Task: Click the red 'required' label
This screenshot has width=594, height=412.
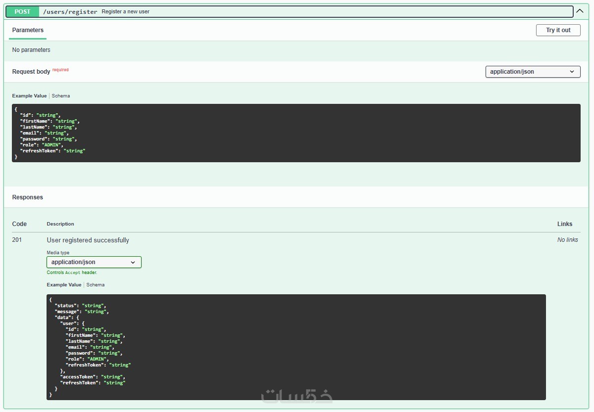Action: (x=60, y=70)
